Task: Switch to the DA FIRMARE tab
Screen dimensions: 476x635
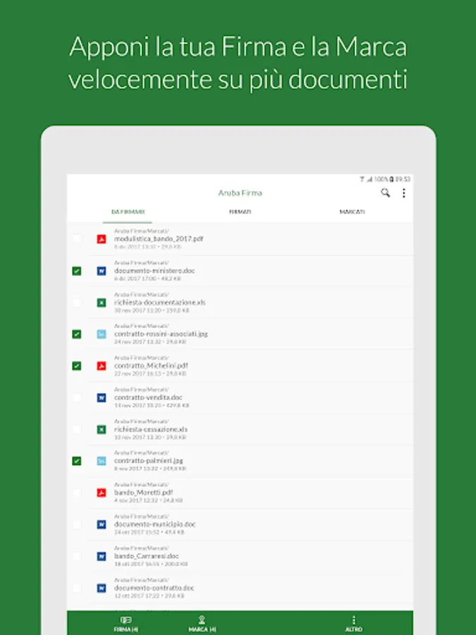Action: tap(128, 212)
